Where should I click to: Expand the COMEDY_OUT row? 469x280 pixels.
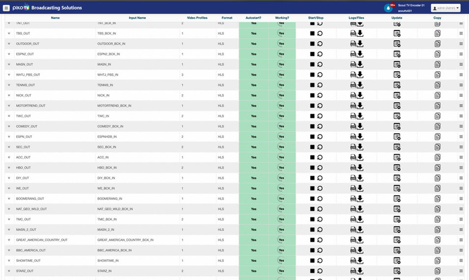(9, 126)
